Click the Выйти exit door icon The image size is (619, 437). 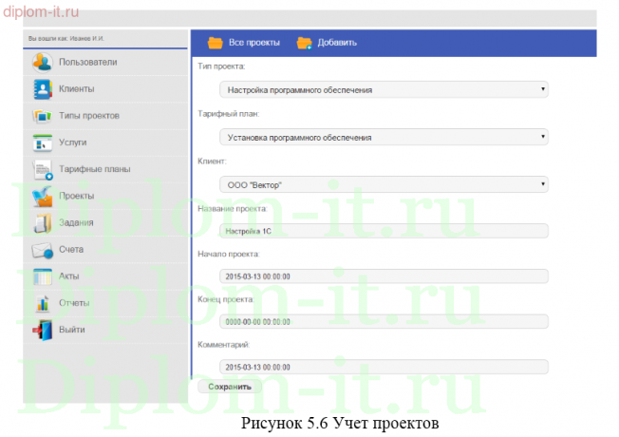[x=43, y=330]
